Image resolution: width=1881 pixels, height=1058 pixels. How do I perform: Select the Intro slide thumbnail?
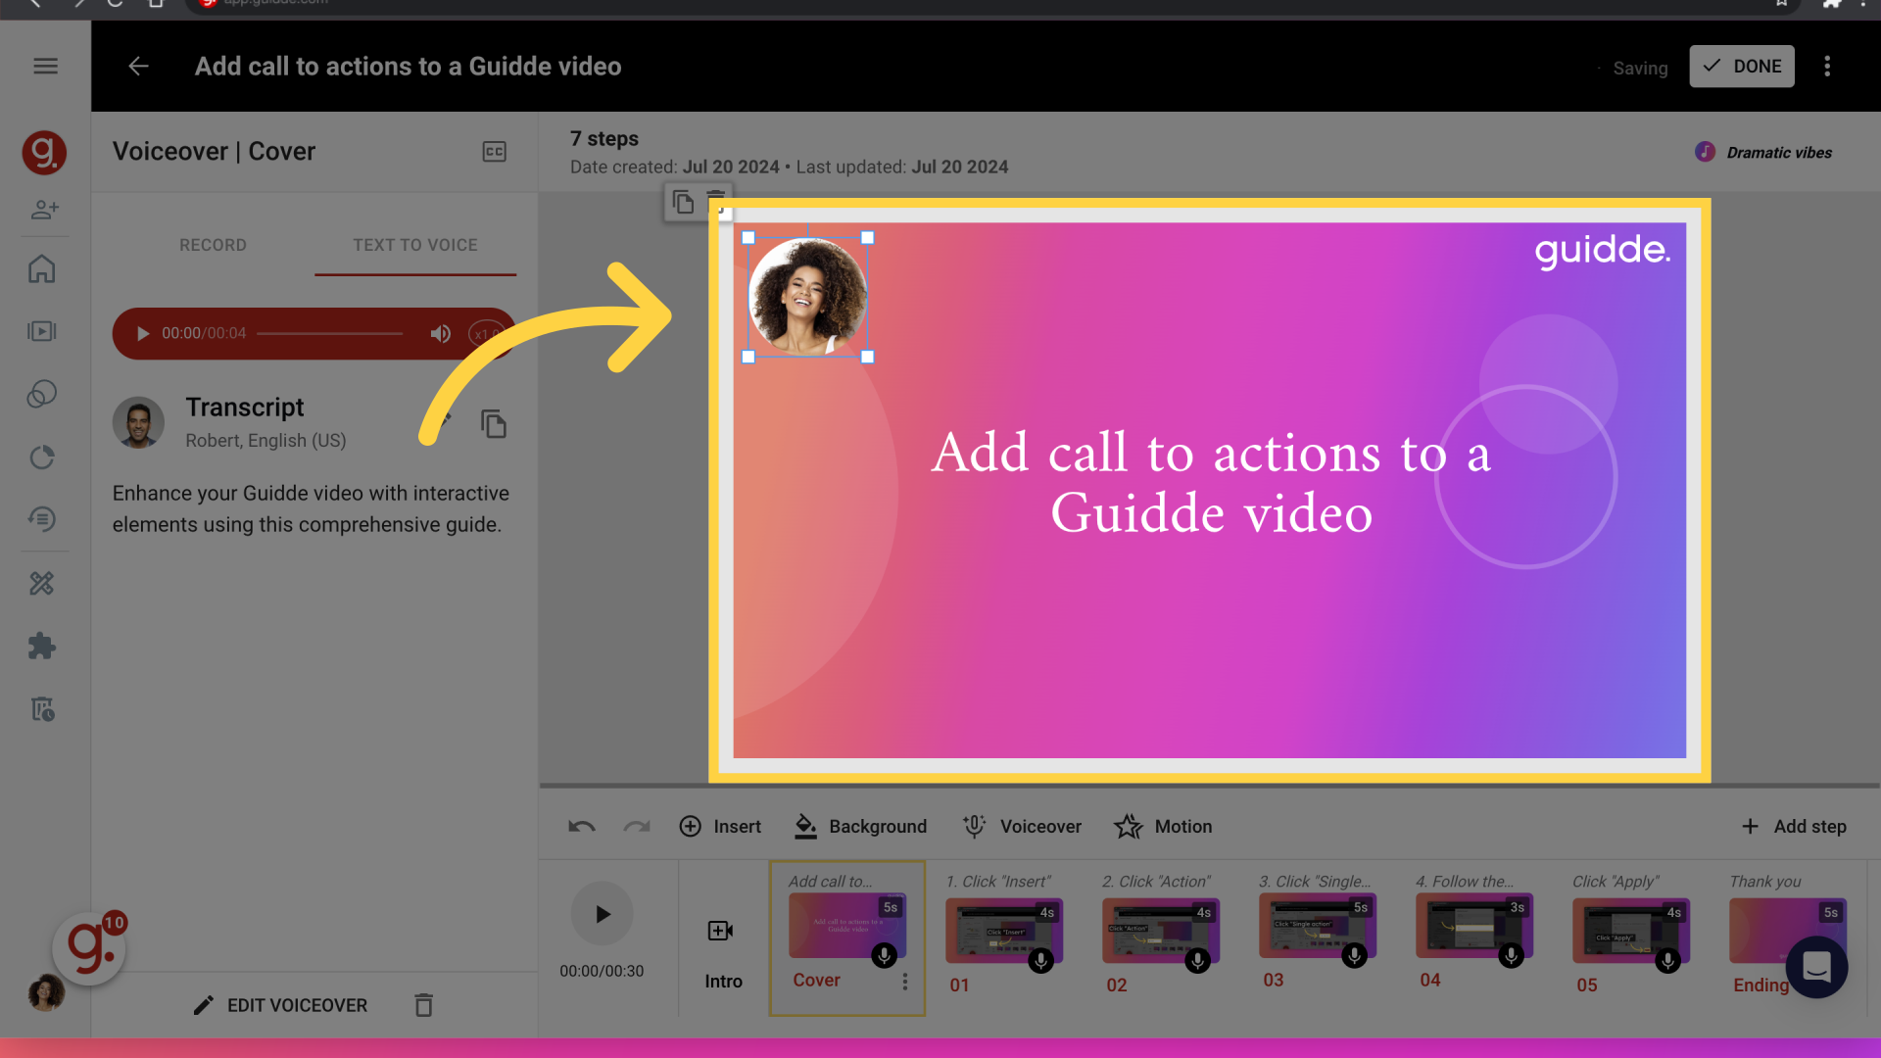pos(721,930)
